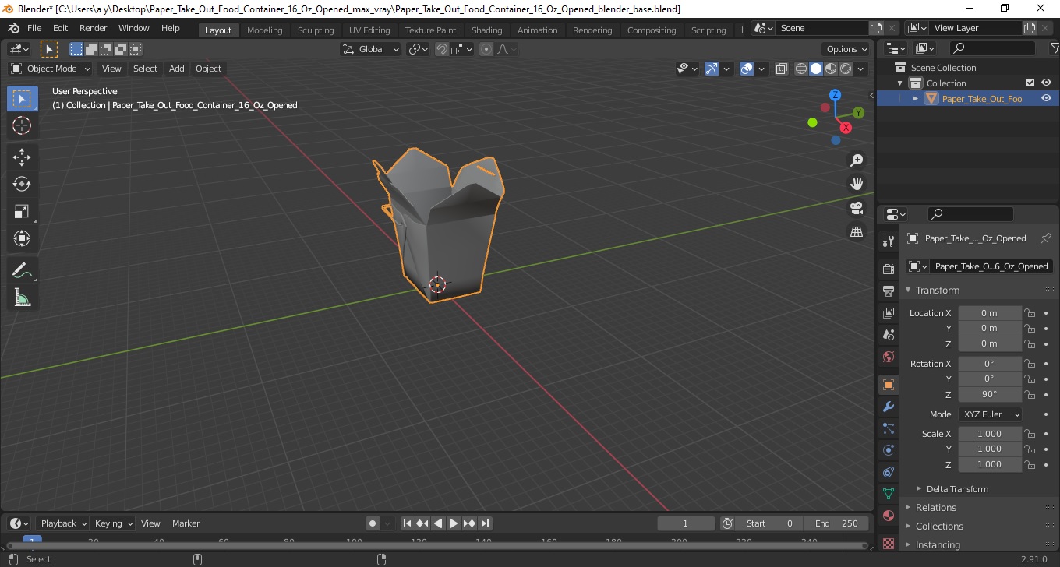Click the viewport zoom magnifier icon

[857, 160]
